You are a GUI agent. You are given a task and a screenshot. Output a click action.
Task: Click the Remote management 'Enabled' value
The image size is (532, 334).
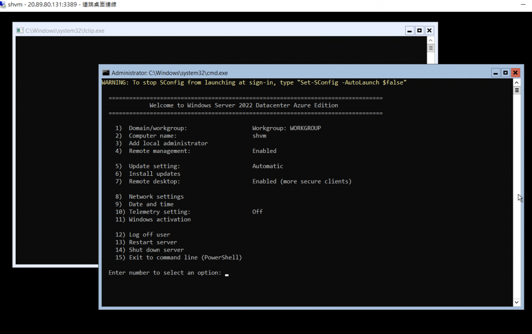click(264, 151)
